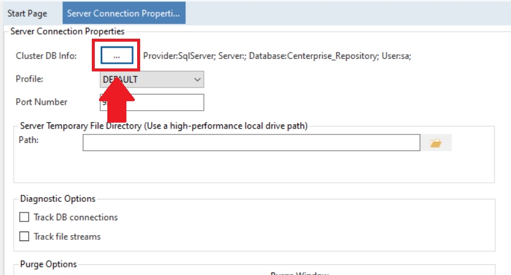
Task: Click the 'Track file streams' label text
Action: pyautogui.click(x=67, y=236)
